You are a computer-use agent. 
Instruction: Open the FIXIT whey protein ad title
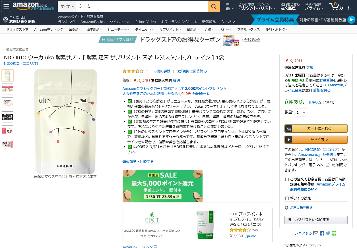248,219
